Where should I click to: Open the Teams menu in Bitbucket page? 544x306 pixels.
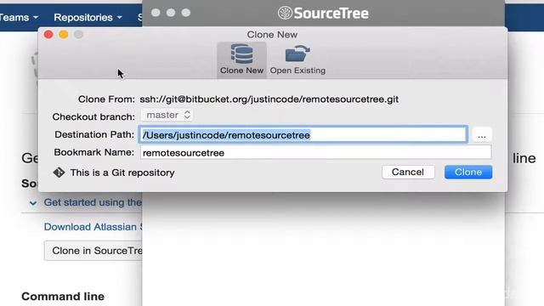click(x=19, y=17)
